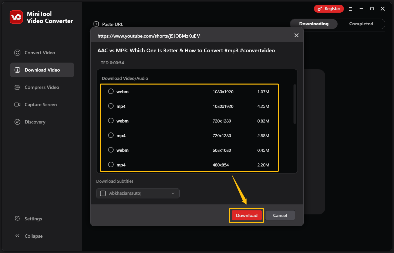
Task: Click the MiniTool Video Converter title text
Action: [50, 17]
